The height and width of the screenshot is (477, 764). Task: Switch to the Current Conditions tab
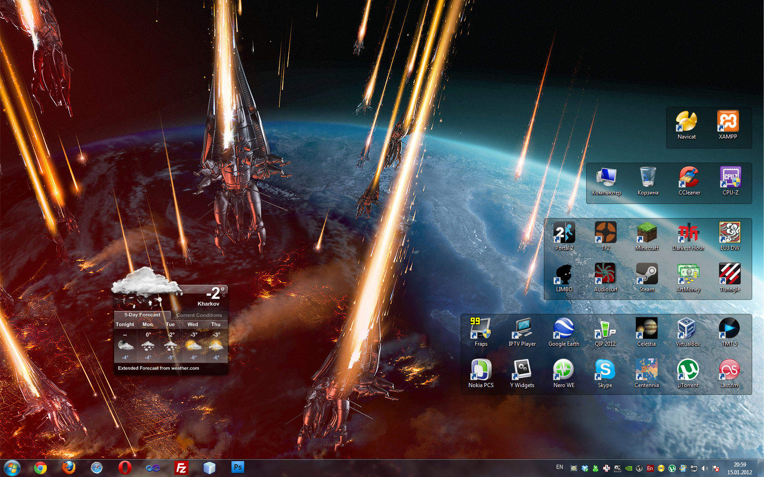199,315
